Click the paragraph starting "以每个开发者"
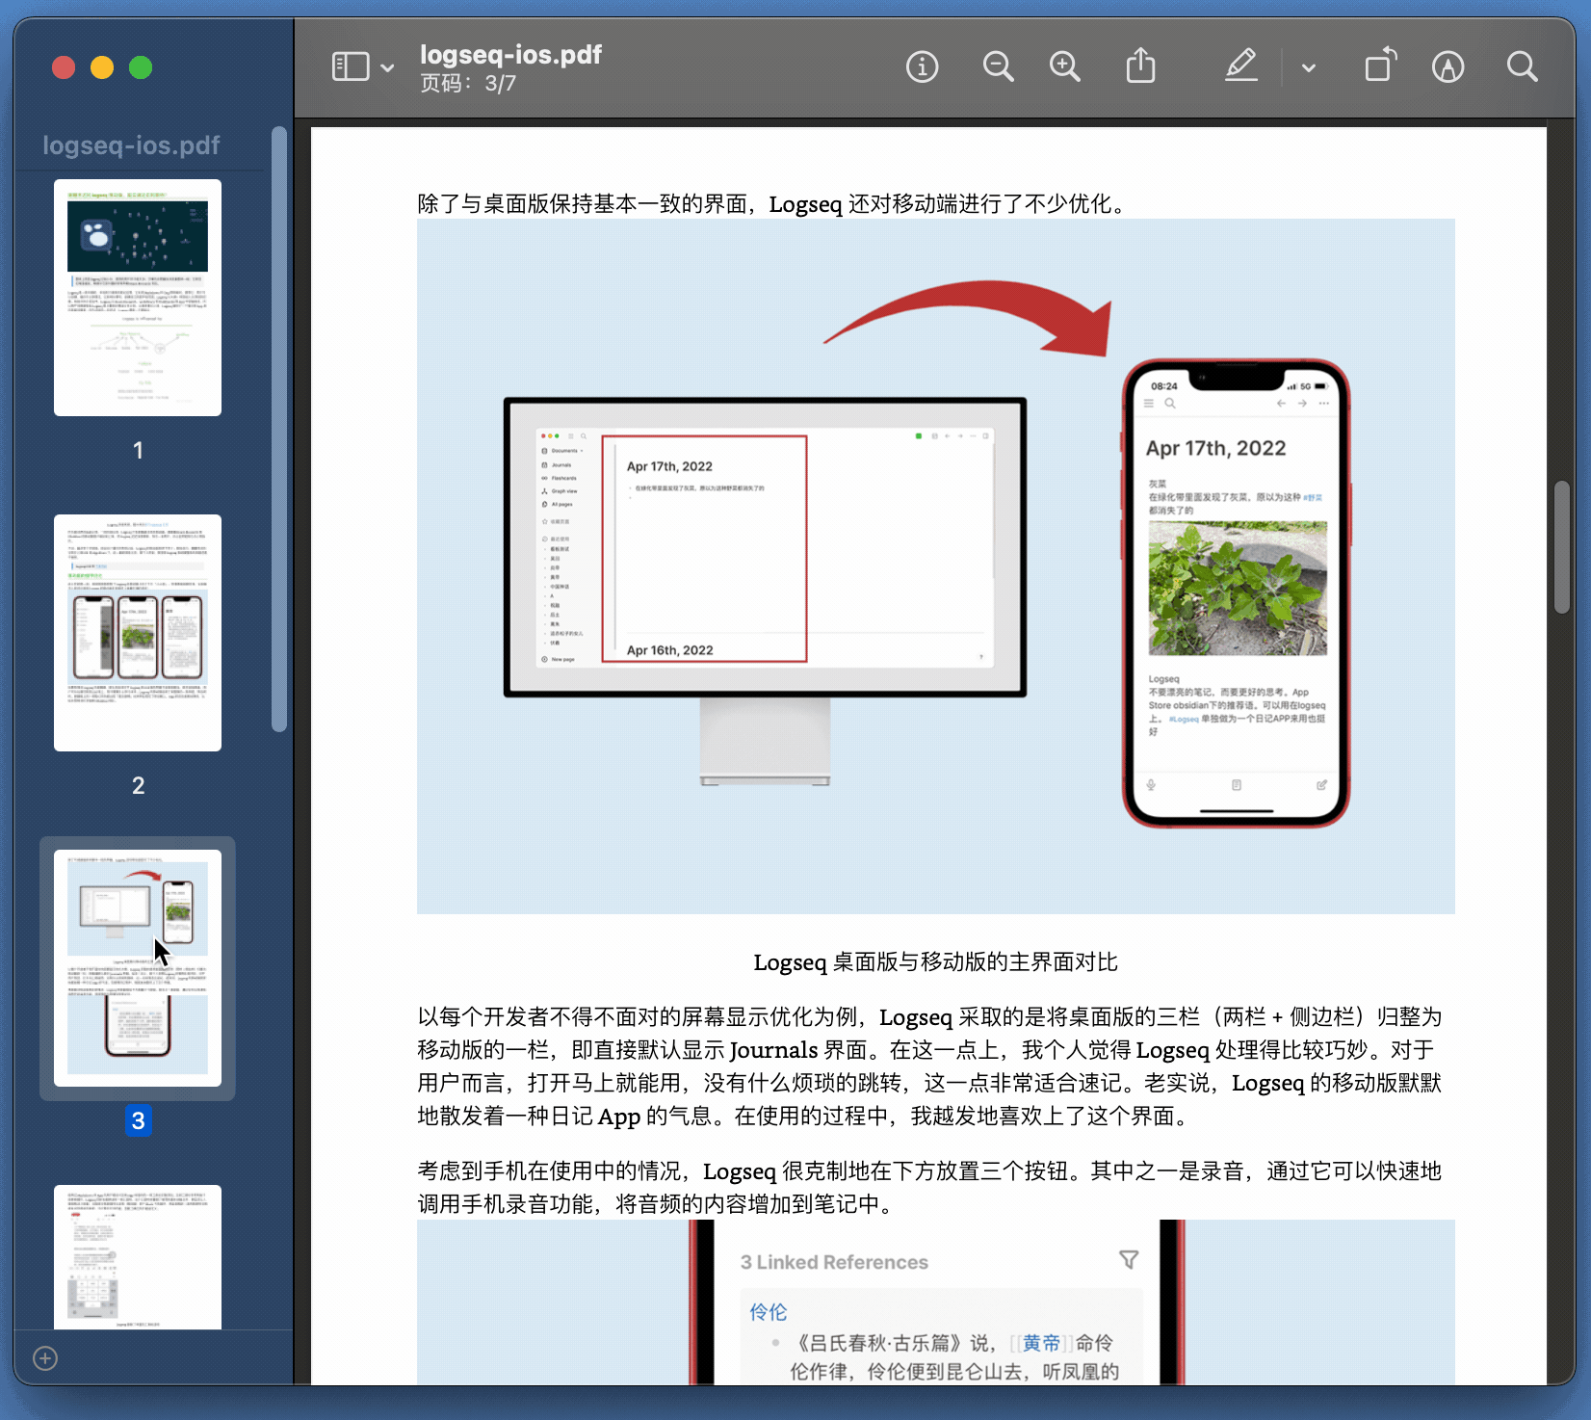 pyautogui.click(x=930, y=1066)
